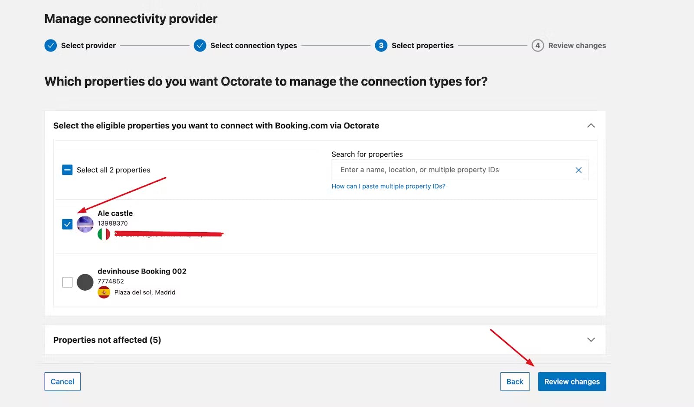Click the devinhouse Booking 002 gray avatar
Image resolution: width=694 pixels, height=407 pixels.
pos(85,282)
